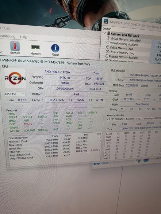Click the MTS-B0 stepping value
Image resolution: width=161 pixels, height=214 pixels.
click(65, 78)
